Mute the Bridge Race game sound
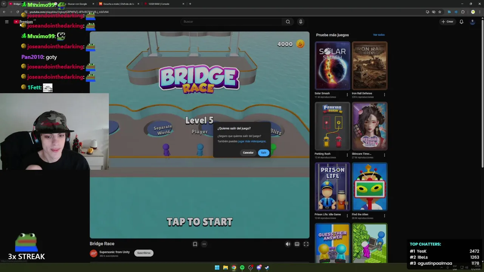Viewport: 484px width, 272px height. click(288, 244)
